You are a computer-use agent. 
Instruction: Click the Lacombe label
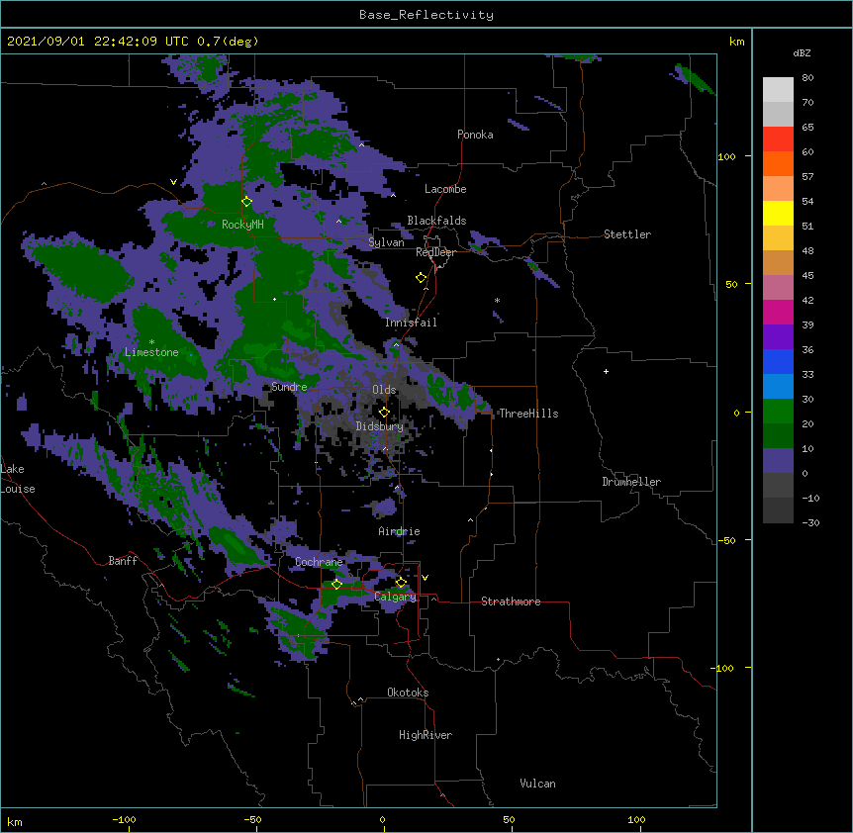445,189
